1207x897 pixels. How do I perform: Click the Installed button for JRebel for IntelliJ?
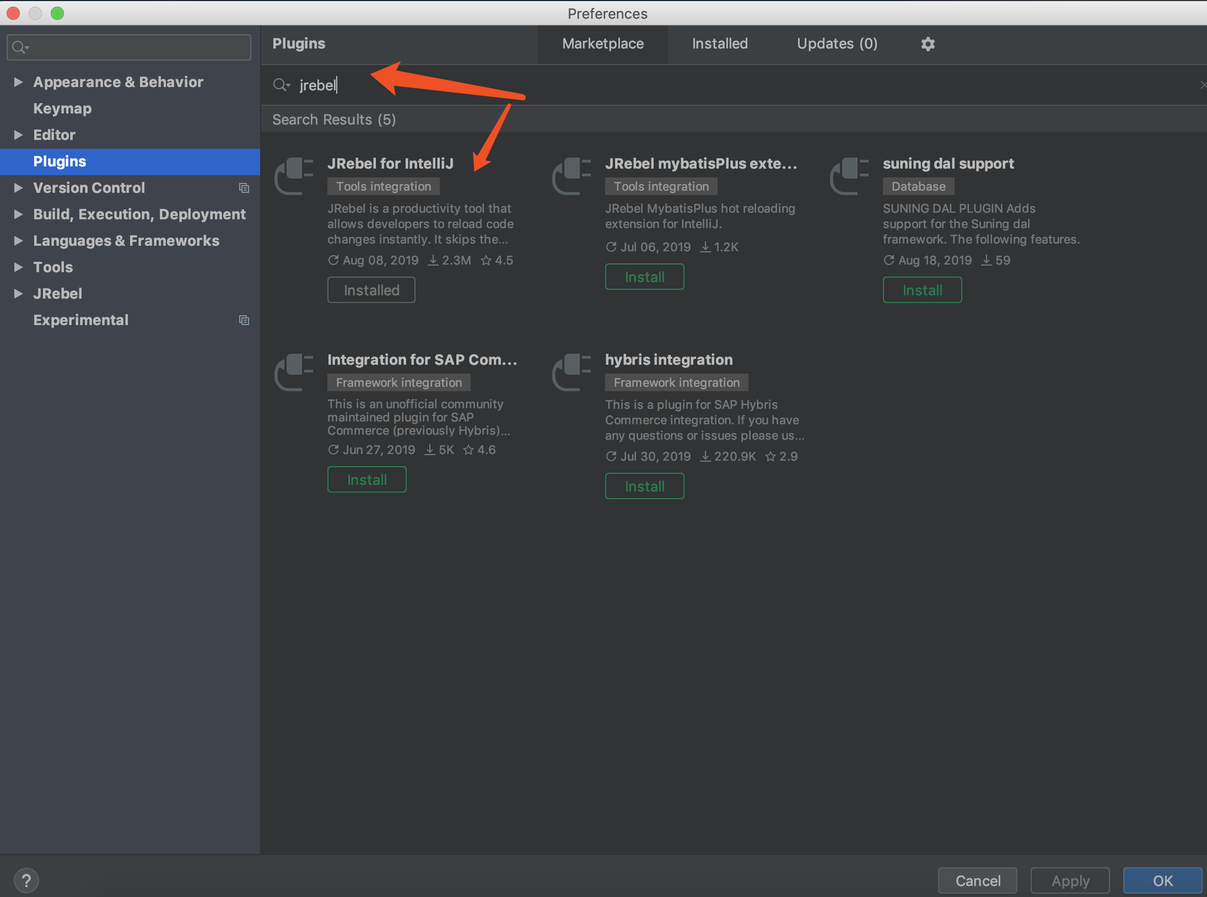pyautogui.click(x=371, y=290)
